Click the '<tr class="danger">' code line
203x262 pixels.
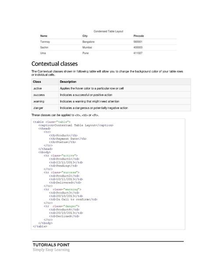click(x=61, y=206)
